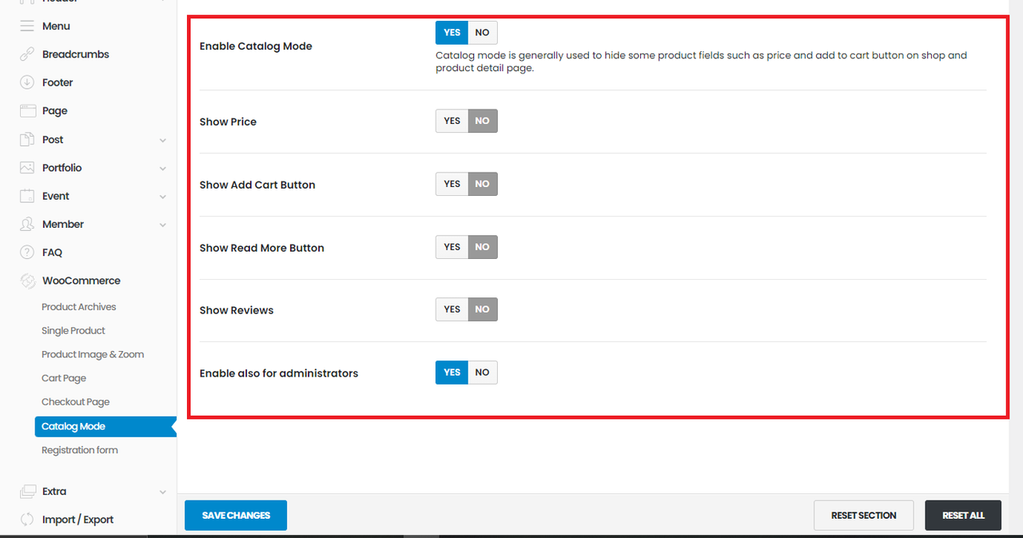Click the Catalog mode description text

(701, 62)
